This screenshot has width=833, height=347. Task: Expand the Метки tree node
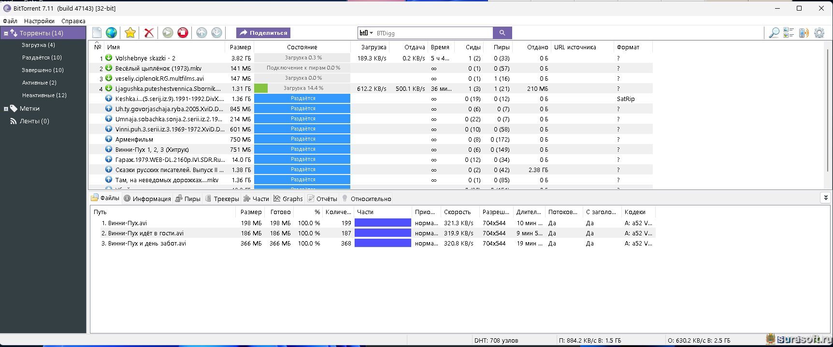[x=6, y=109]
